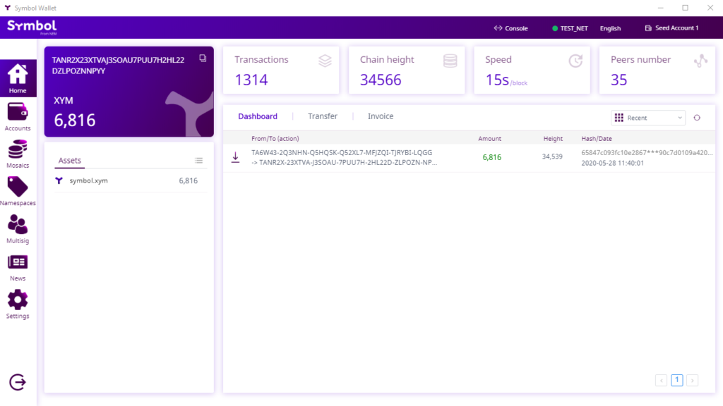Click the Transactions layers icon

click(x=325, y=61)
